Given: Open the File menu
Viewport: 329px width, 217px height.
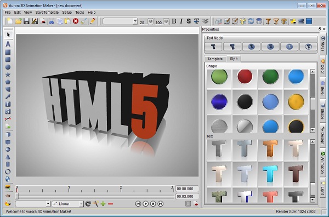Looking at the screenshot, I should [x=8, y=13].
